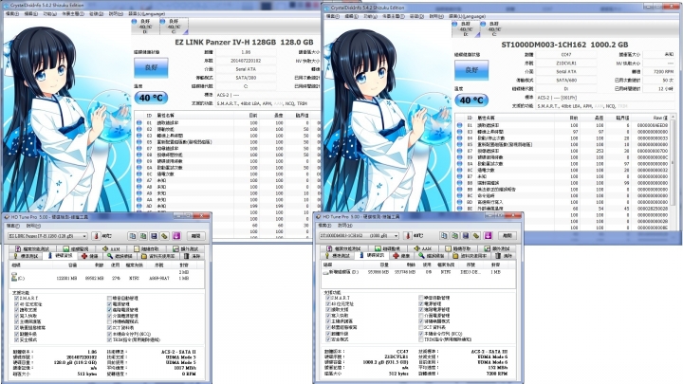Switch to Error Scan magnifier tab, left HD Tune
The width and height of the screenshot is (683, 384).
[x=120, y=256]
